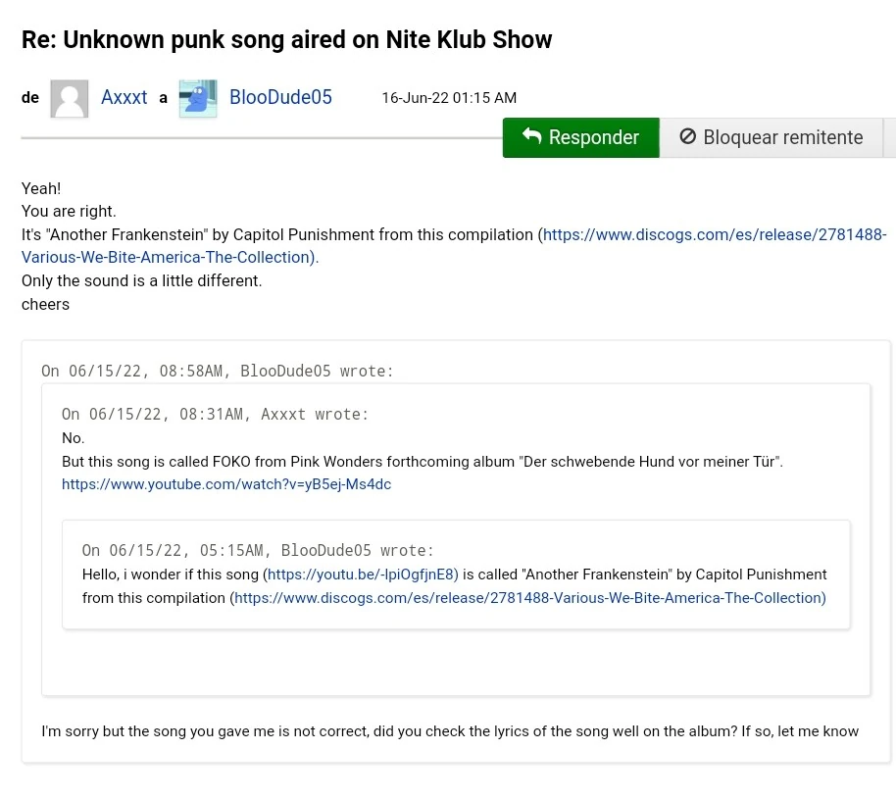The height and width of the screenshot is (800, 896).
Task: Click the block icon on Bloquear remitente
Action: coord(688,137)
